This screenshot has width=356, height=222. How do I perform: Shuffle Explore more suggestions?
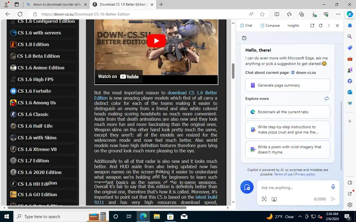(x=327, y=99)
